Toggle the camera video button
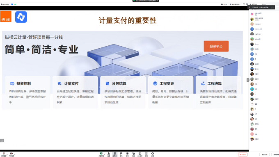Viewport: 279px width, 157px height. click(x=11, y=154)
